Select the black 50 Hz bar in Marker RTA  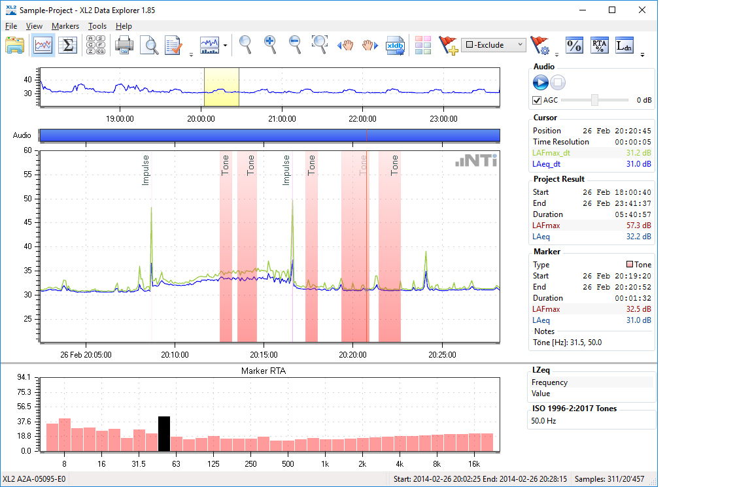[x=163, y=433]
